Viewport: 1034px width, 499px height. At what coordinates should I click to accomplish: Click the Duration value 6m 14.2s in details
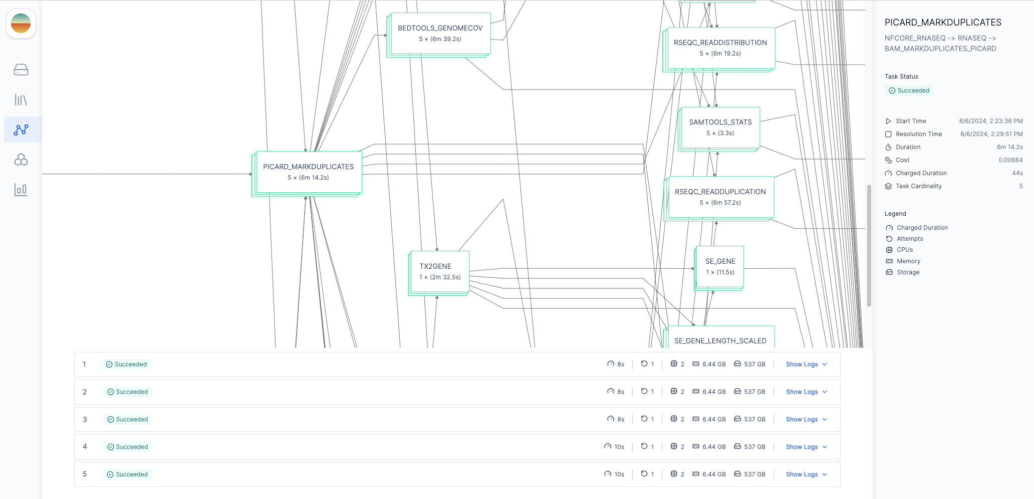[1009, 147]
